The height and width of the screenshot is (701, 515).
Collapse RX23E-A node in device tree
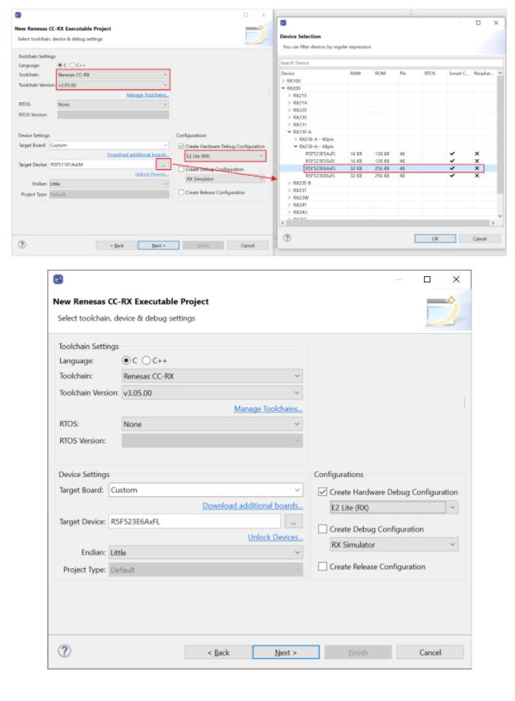pos(290,132)
